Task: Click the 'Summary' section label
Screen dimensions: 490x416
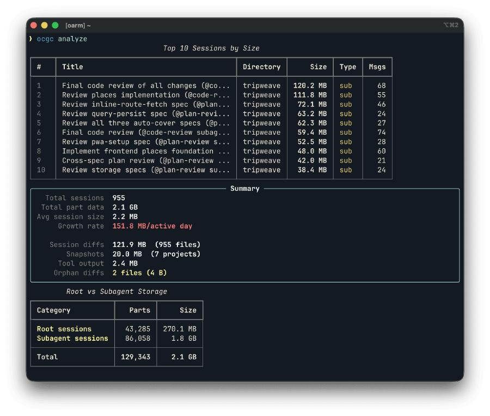Action: pyautogui.click(x=244, y=189)
